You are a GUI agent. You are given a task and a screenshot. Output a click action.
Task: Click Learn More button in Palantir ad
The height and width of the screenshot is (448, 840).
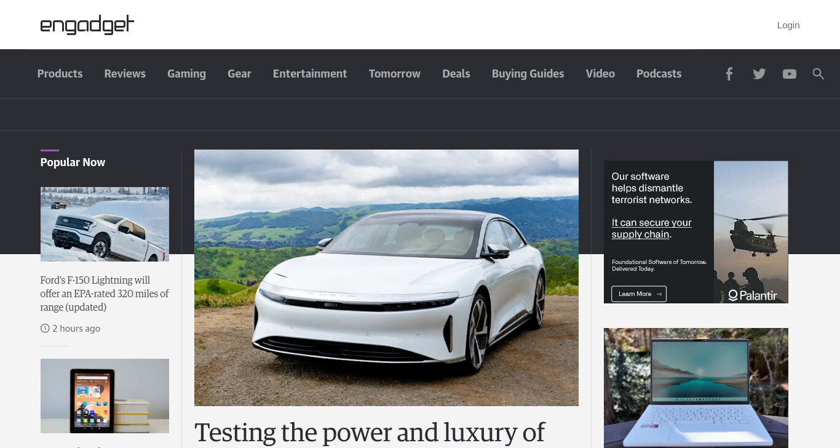(x=639, y=294)
